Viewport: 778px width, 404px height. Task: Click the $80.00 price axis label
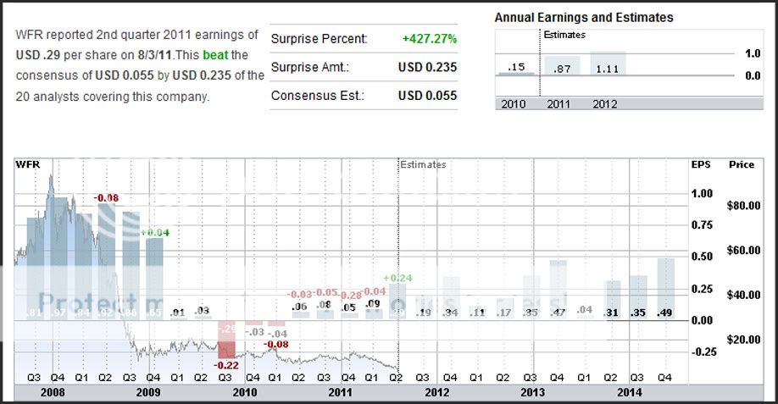(x=740, y=205)
